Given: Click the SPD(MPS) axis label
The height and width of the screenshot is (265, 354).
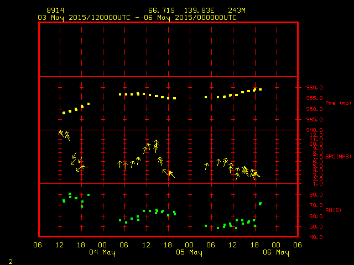Looking at the screenshot, I should (338, 157).
